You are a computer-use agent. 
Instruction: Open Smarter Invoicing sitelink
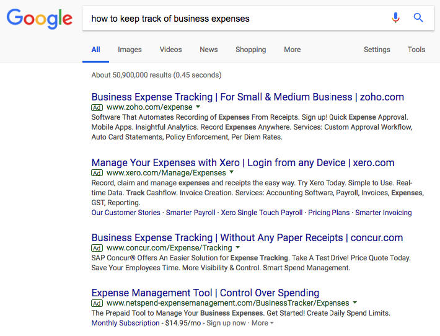(x=384, y=213)
